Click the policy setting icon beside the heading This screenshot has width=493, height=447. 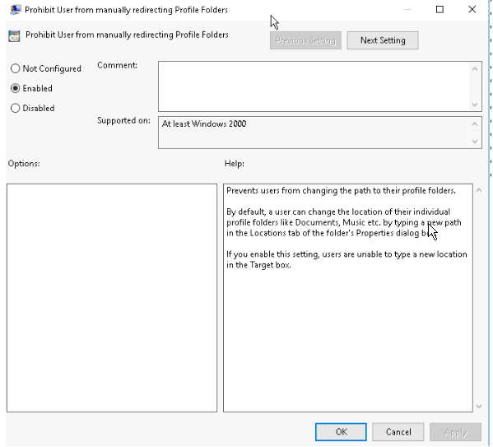coord(14,36)
